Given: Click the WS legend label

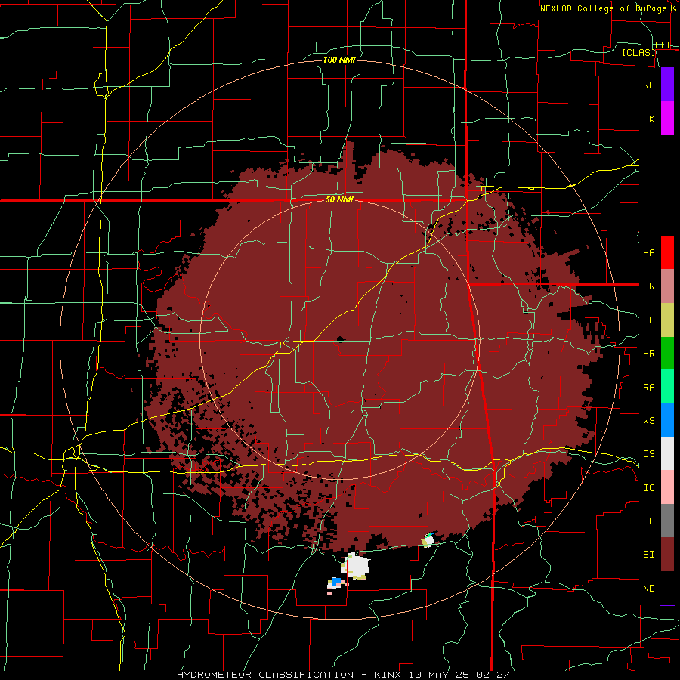Looking at the screenshot, I should pos(648,421).
